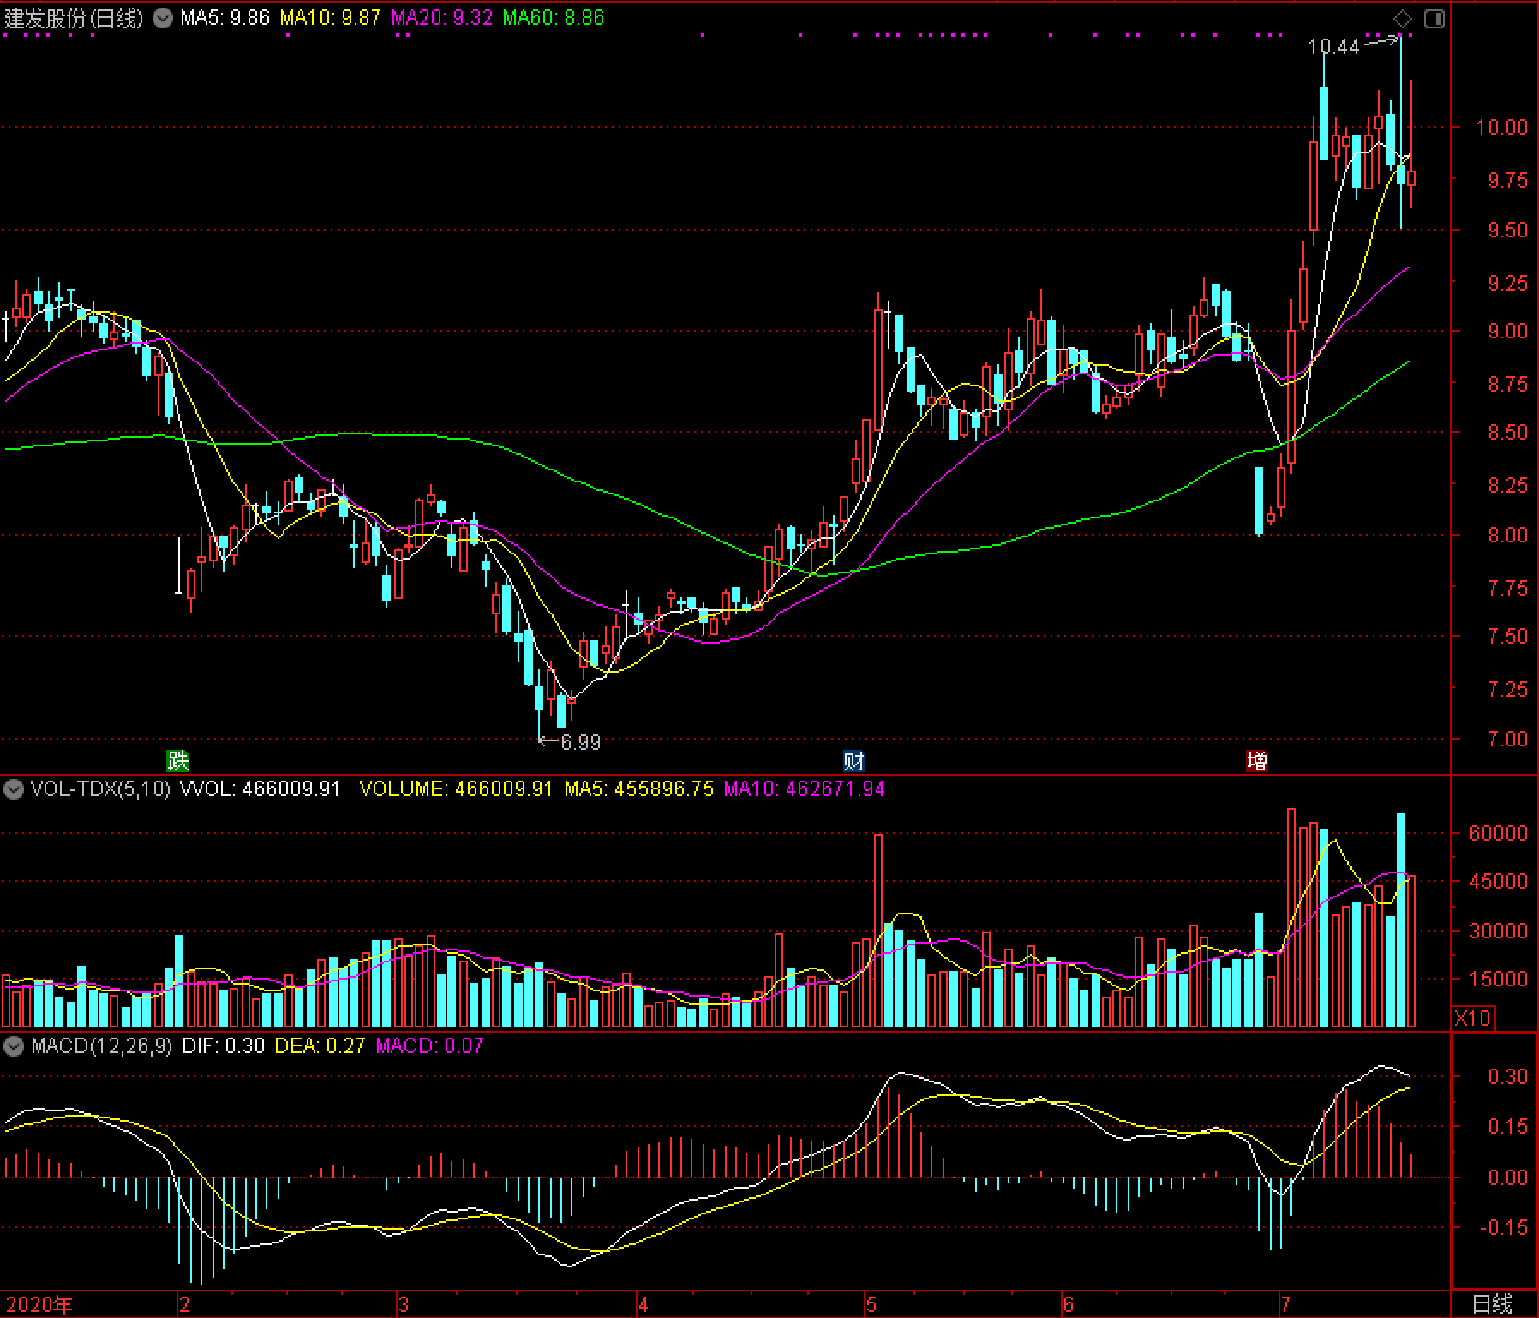Select the MA20: 9.32 indicator label
The width and height of the screenshot is (1539, 1318).
click(x=442, y=18)
